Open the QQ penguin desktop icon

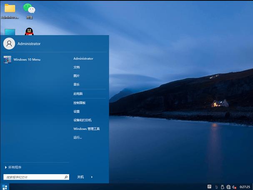29,31
